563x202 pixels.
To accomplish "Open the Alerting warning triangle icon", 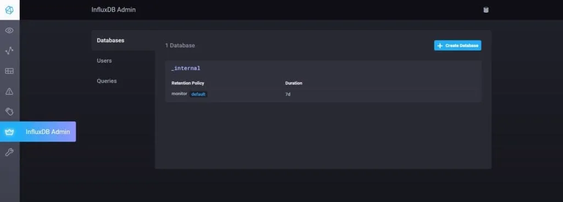I will click(x=9, y=91).
